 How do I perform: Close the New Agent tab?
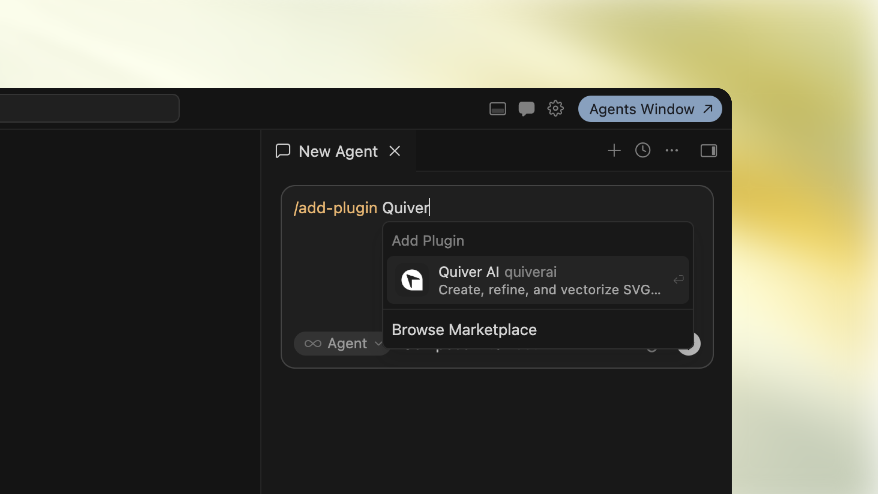point(395,151)
